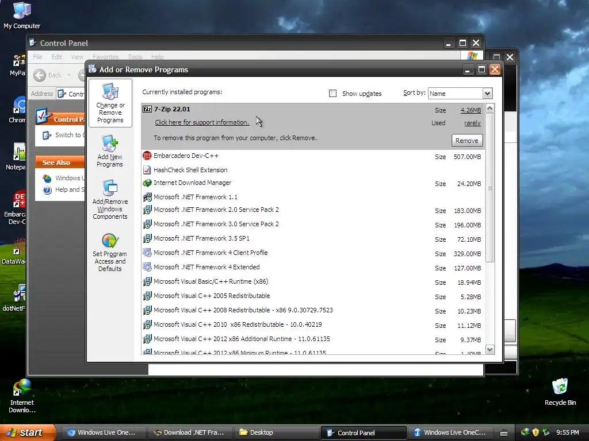Select Visual C++ 2008 Redistributable x86 entry
589x441 pixels.
tap(313, 311)
